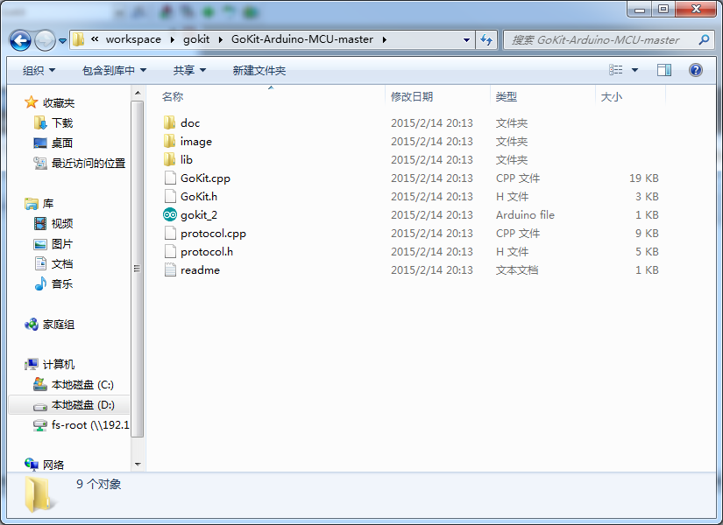
Task: Minimize the Explorer window
Action: coord(640,9)
